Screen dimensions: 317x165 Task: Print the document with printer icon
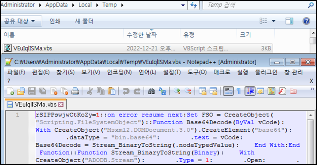click(75, 91)
